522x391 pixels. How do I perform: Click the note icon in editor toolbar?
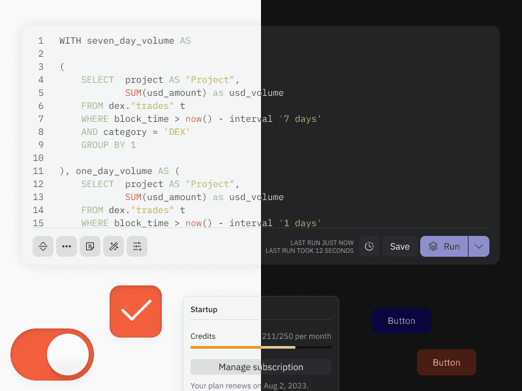point(90,246)
